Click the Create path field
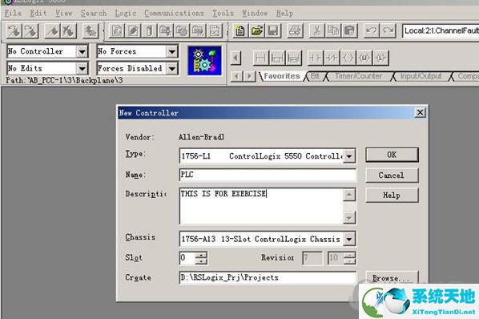Image resolution: width=479 pixels, height=319 pixels. (268, 277)
